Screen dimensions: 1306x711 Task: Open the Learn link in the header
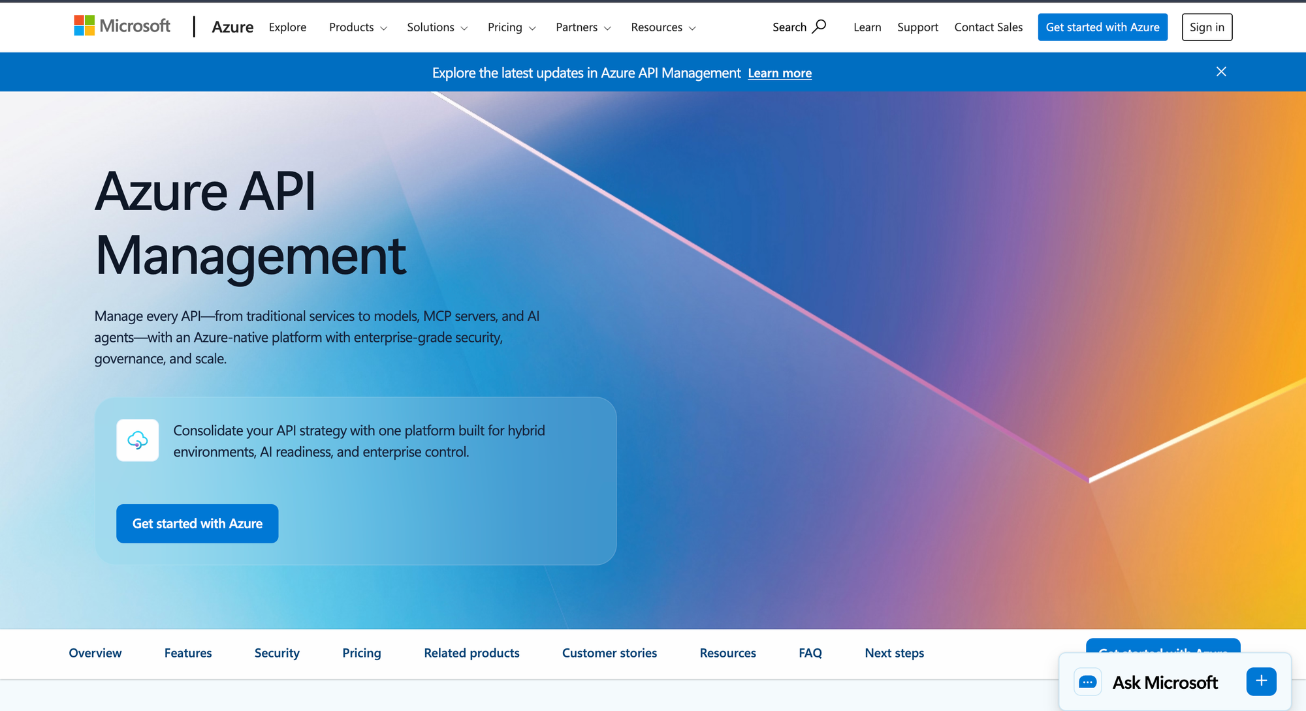(867, 27)
